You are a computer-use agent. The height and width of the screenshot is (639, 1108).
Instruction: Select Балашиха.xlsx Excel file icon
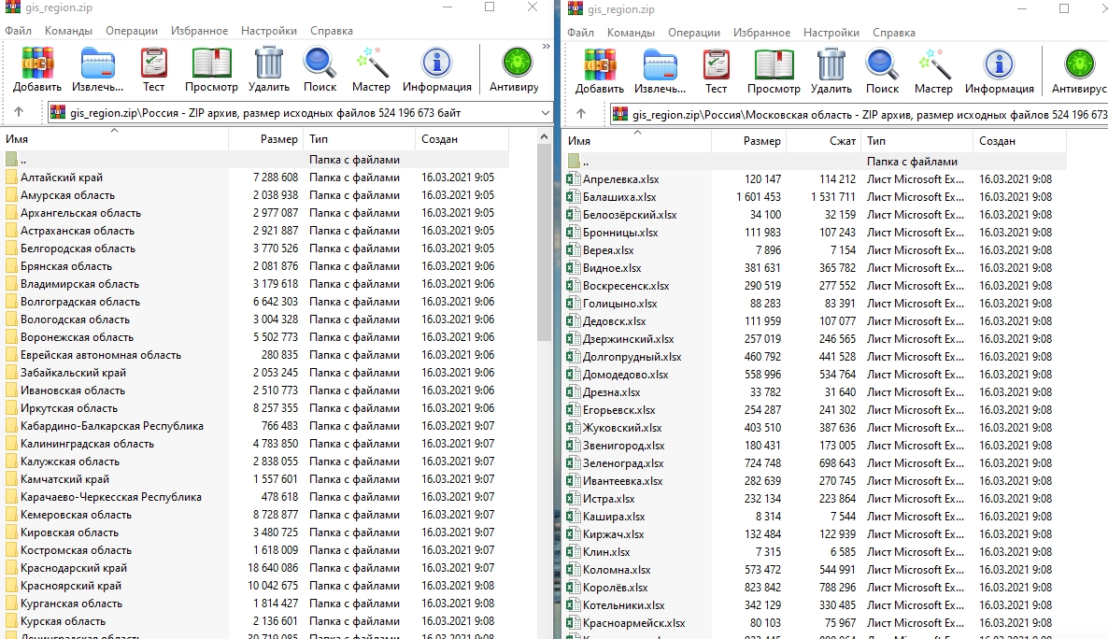573,197
